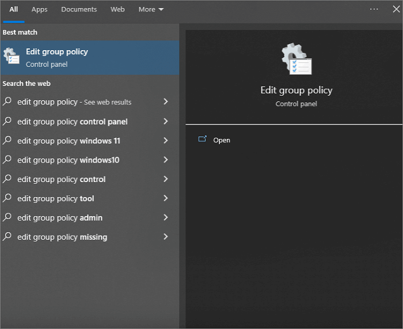Click the large Edit group policy preview icon

click(x=296, y=59)
